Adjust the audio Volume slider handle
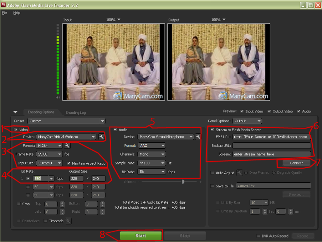Screen dimensions: 322x242 182,181
